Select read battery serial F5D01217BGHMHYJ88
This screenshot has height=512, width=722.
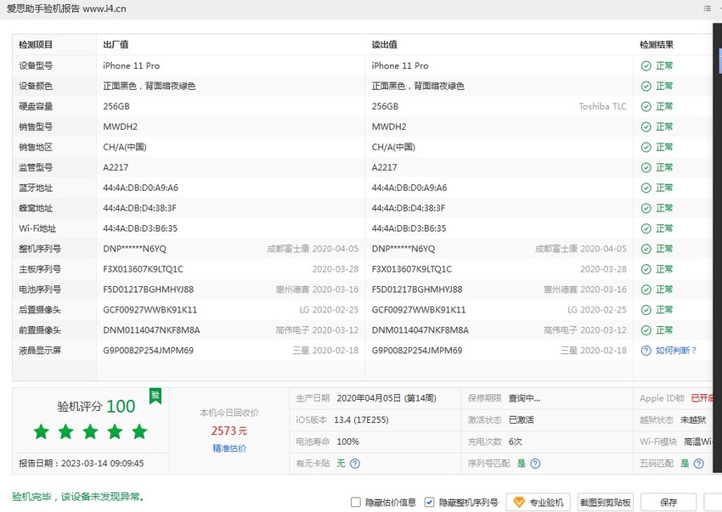[x=417, y=290]
